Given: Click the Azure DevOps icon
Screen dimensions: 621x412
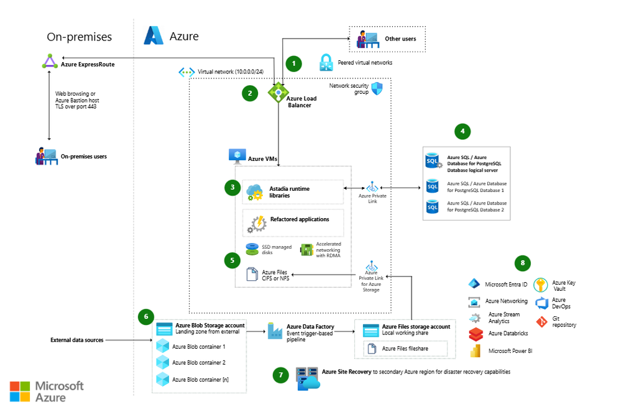Looking at the screenshot, I should (542, 303).
